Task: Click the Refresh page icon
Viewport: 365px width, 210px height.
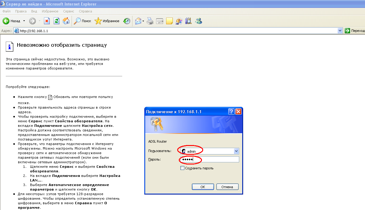Action: pos(56,21)
